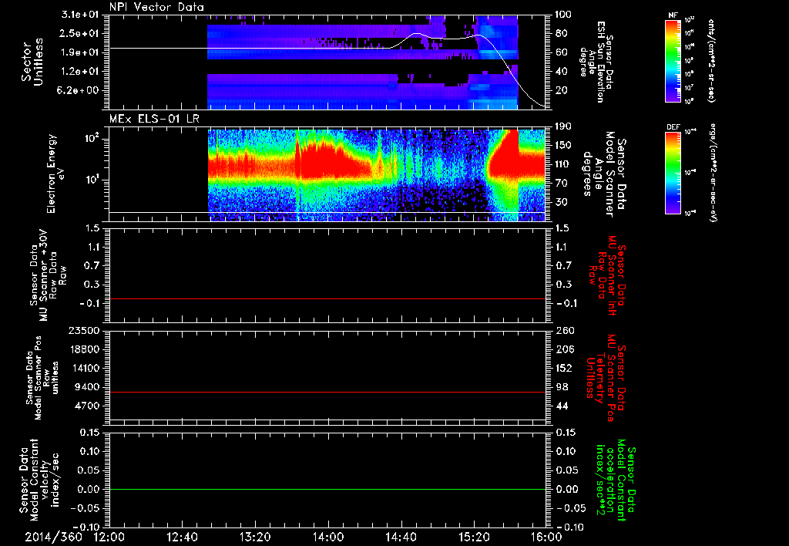Screen dimensions: 789x546
Task: Click the 23500 scanner position tick label
Action: click(84, 330)
